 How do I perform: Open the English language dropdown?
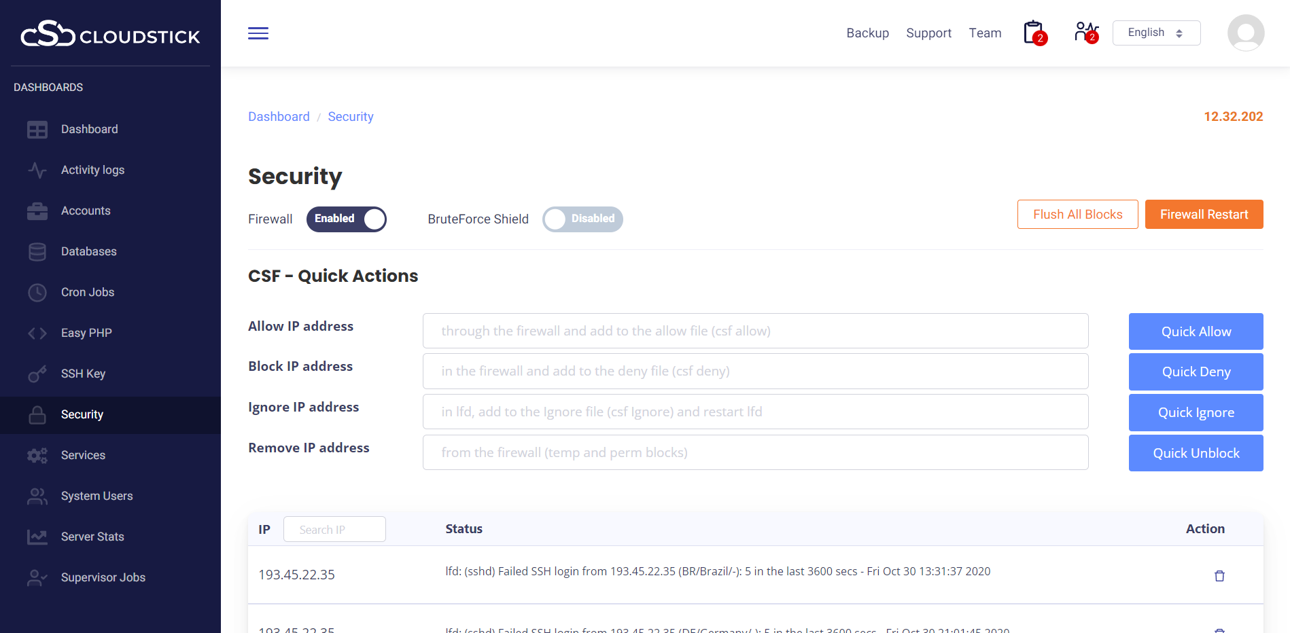pos(1156,33)
